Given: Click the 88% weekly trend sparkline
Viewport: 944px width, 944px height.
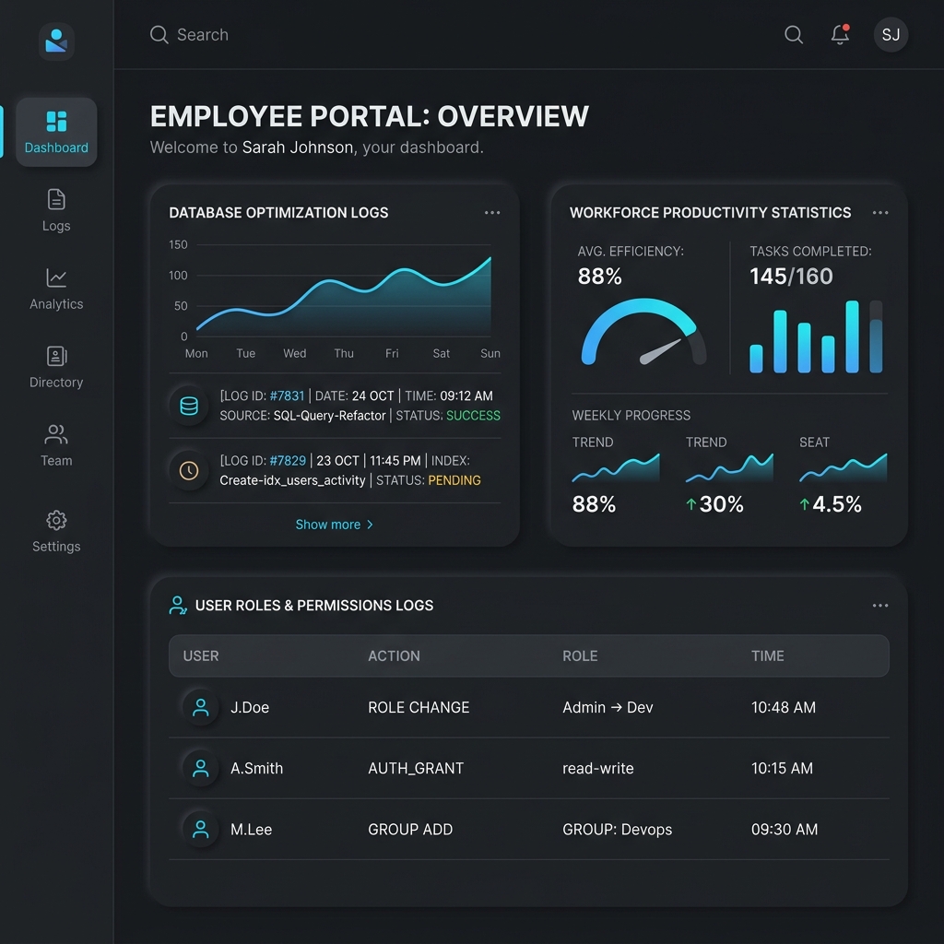Looking at the screenshot, I should pos(615,467).
